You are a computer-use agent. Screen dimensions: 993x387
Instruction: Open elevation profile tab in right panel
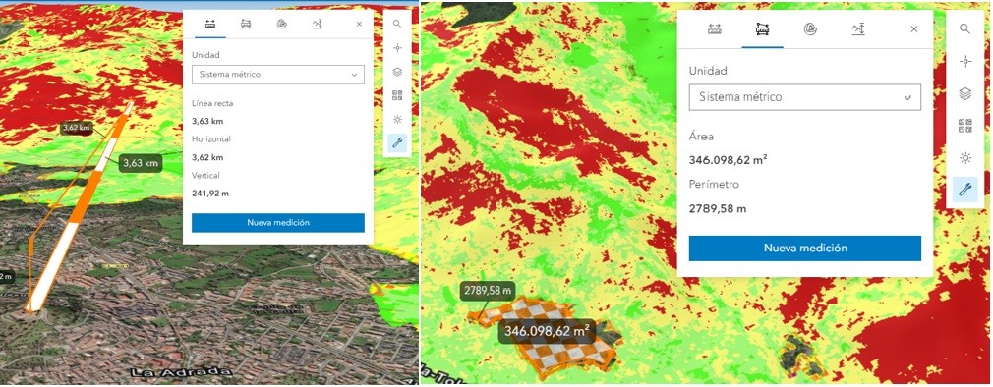(858, 29)
